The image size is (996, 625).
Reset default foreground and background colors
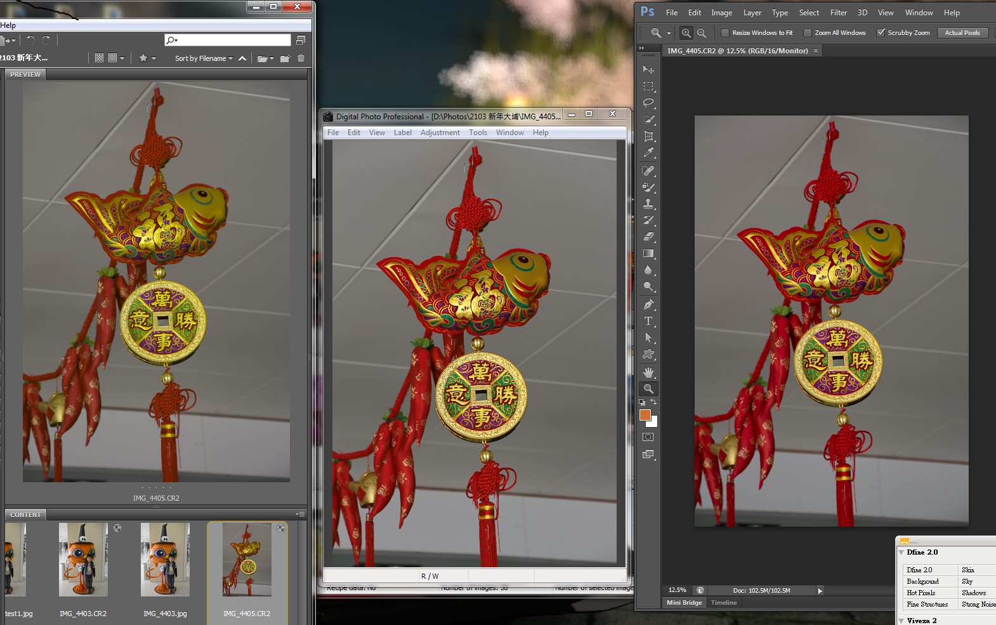tap(642, 402)
